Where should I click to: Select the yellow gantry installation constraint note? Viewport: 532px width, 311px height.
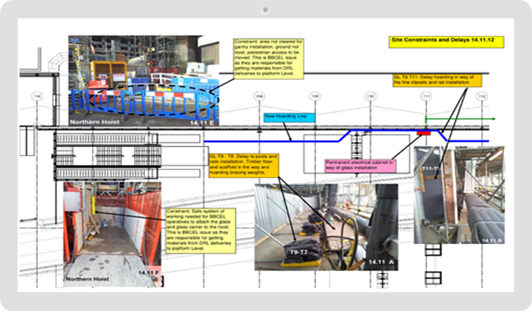click(x=268, y=59)
